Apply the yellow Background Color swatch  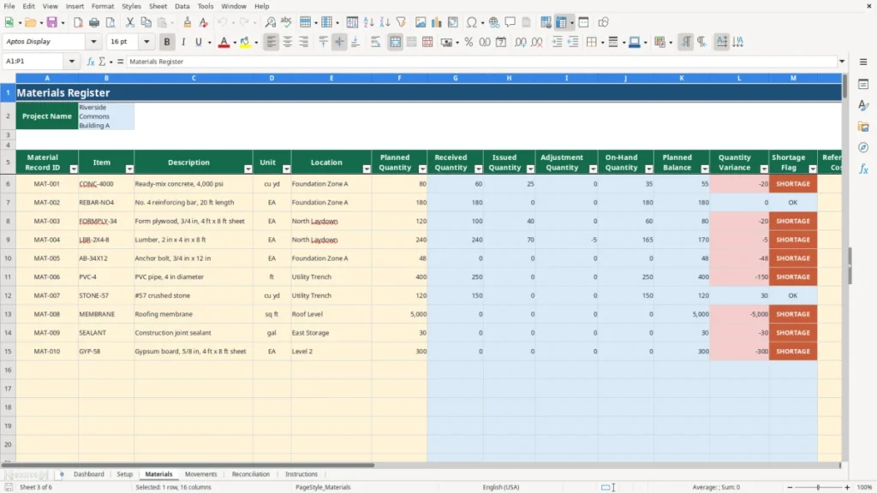pyautogui.click(x=245, y=42)
